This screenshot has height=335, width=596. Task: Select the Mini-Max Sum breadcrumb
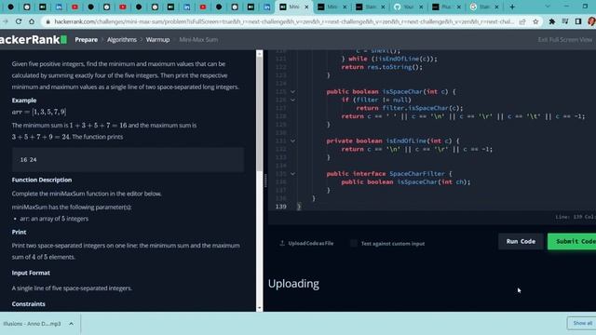198,39
